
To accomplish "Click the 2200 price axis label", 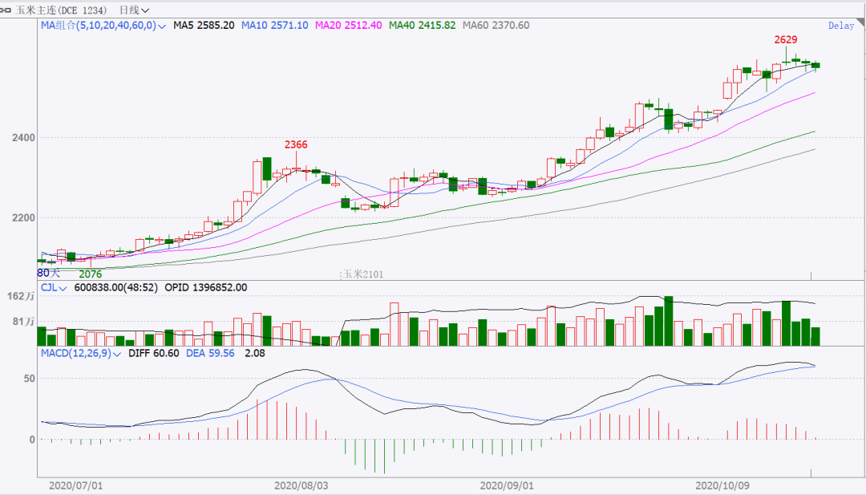I will (x=24, y=217).
